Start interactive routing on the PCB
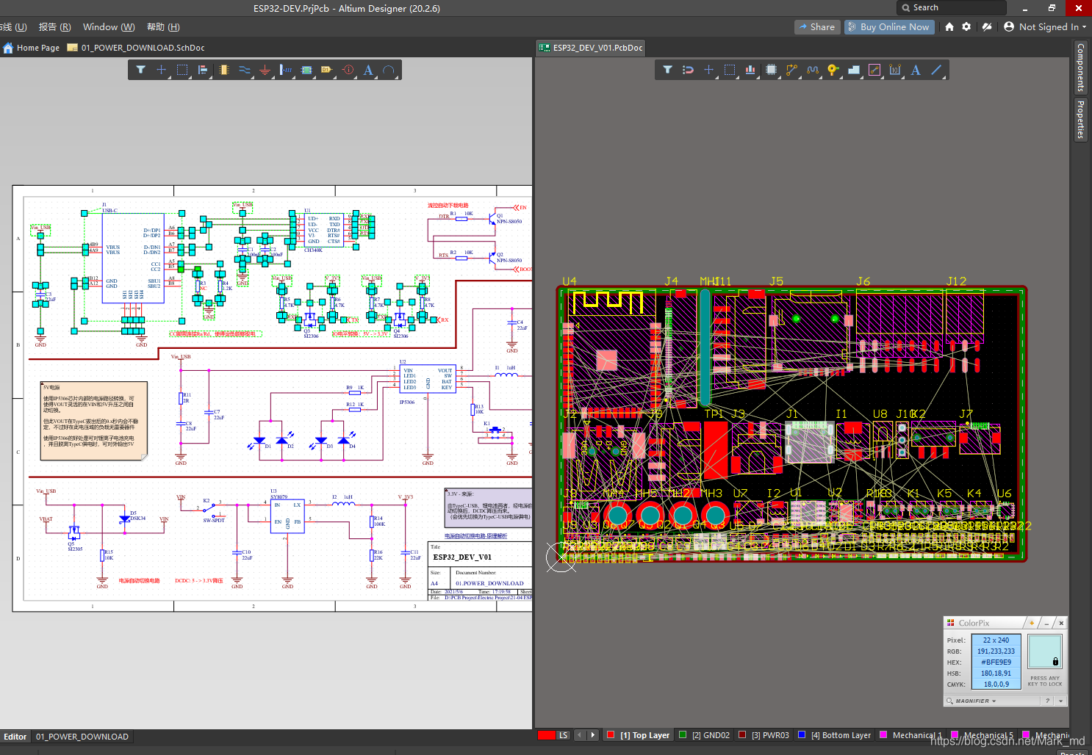 click(x=791, y=70)
